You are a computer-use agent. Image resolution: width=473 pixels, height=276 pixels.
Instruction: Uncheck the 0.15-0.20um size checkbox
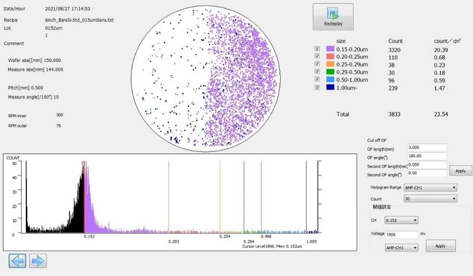click(x=317, y=49)
